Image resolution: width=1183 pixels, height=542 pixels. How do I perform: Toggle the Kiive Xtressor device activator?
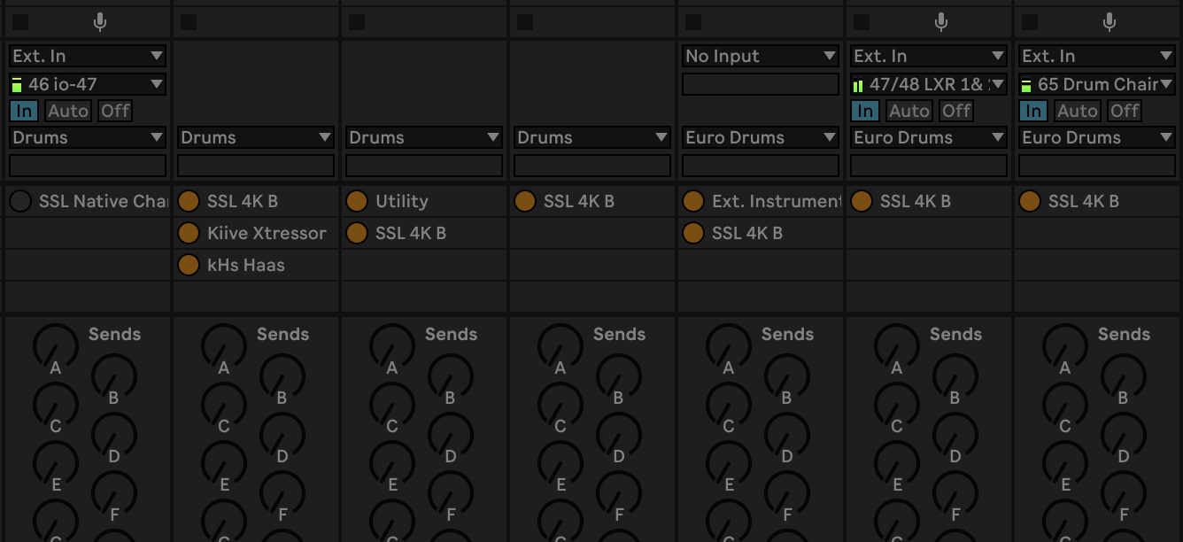[x=189, y=233]
